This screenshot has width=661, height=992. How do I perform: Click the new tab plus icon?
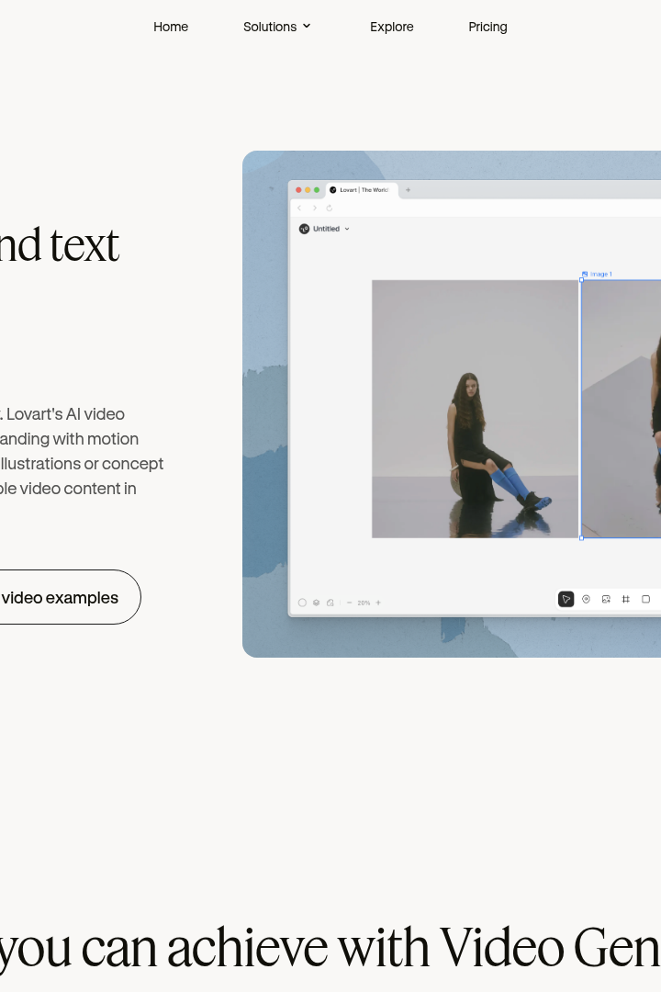[408, 190]
